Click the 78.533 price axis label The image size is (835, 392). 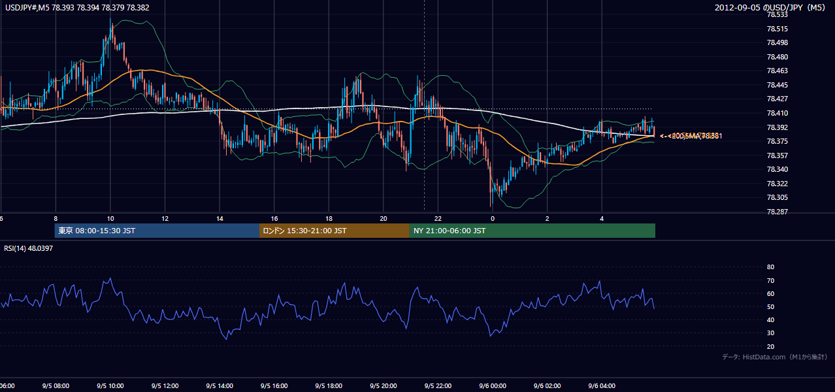coord(777,15)
